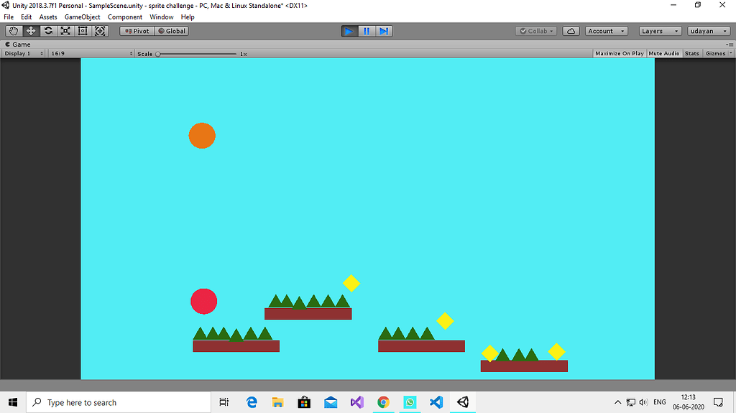The height and width of the screenshot is (413, 736).
Task: Toggle Mute Audio in Game view
Action: click(663, 53)
